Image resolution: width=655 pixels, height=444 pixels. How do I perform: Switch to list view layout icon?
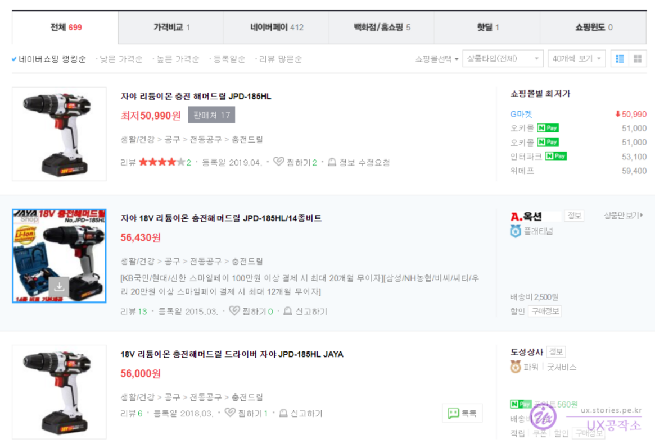[x=620, y=59]
